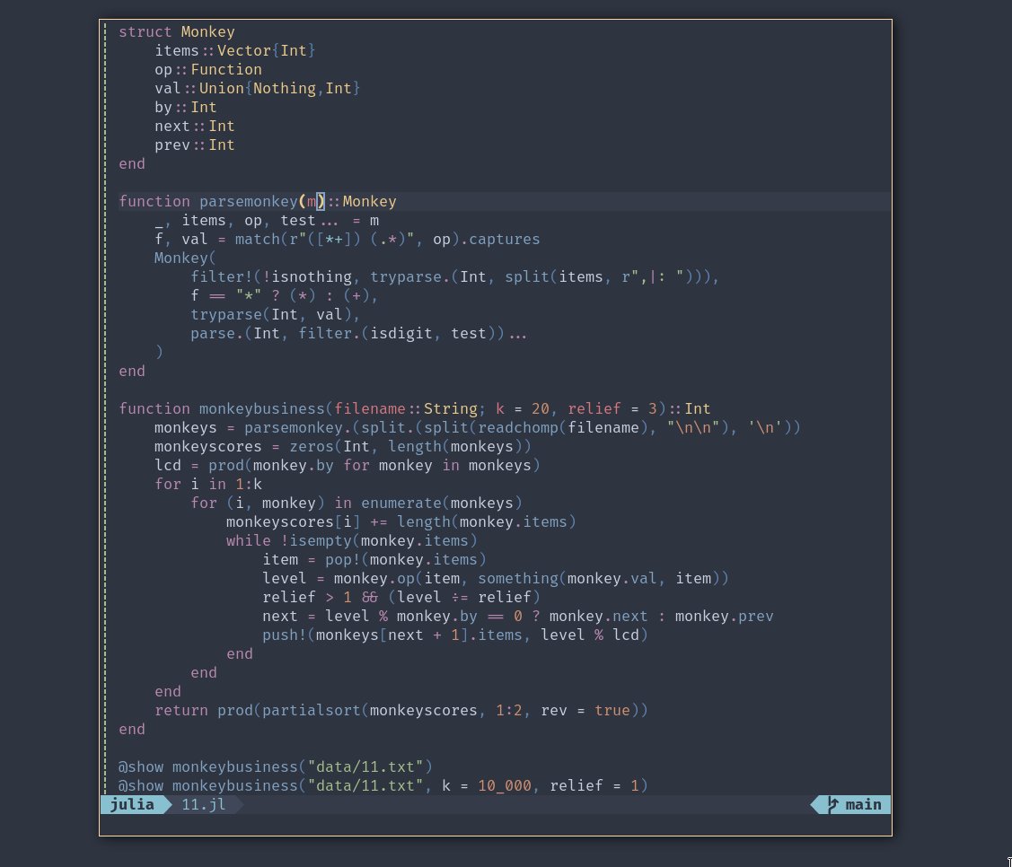The width and height of the screenshot is (1012, 867).
Task: Select the struct Monkey declaration
Action: point(175,31)
